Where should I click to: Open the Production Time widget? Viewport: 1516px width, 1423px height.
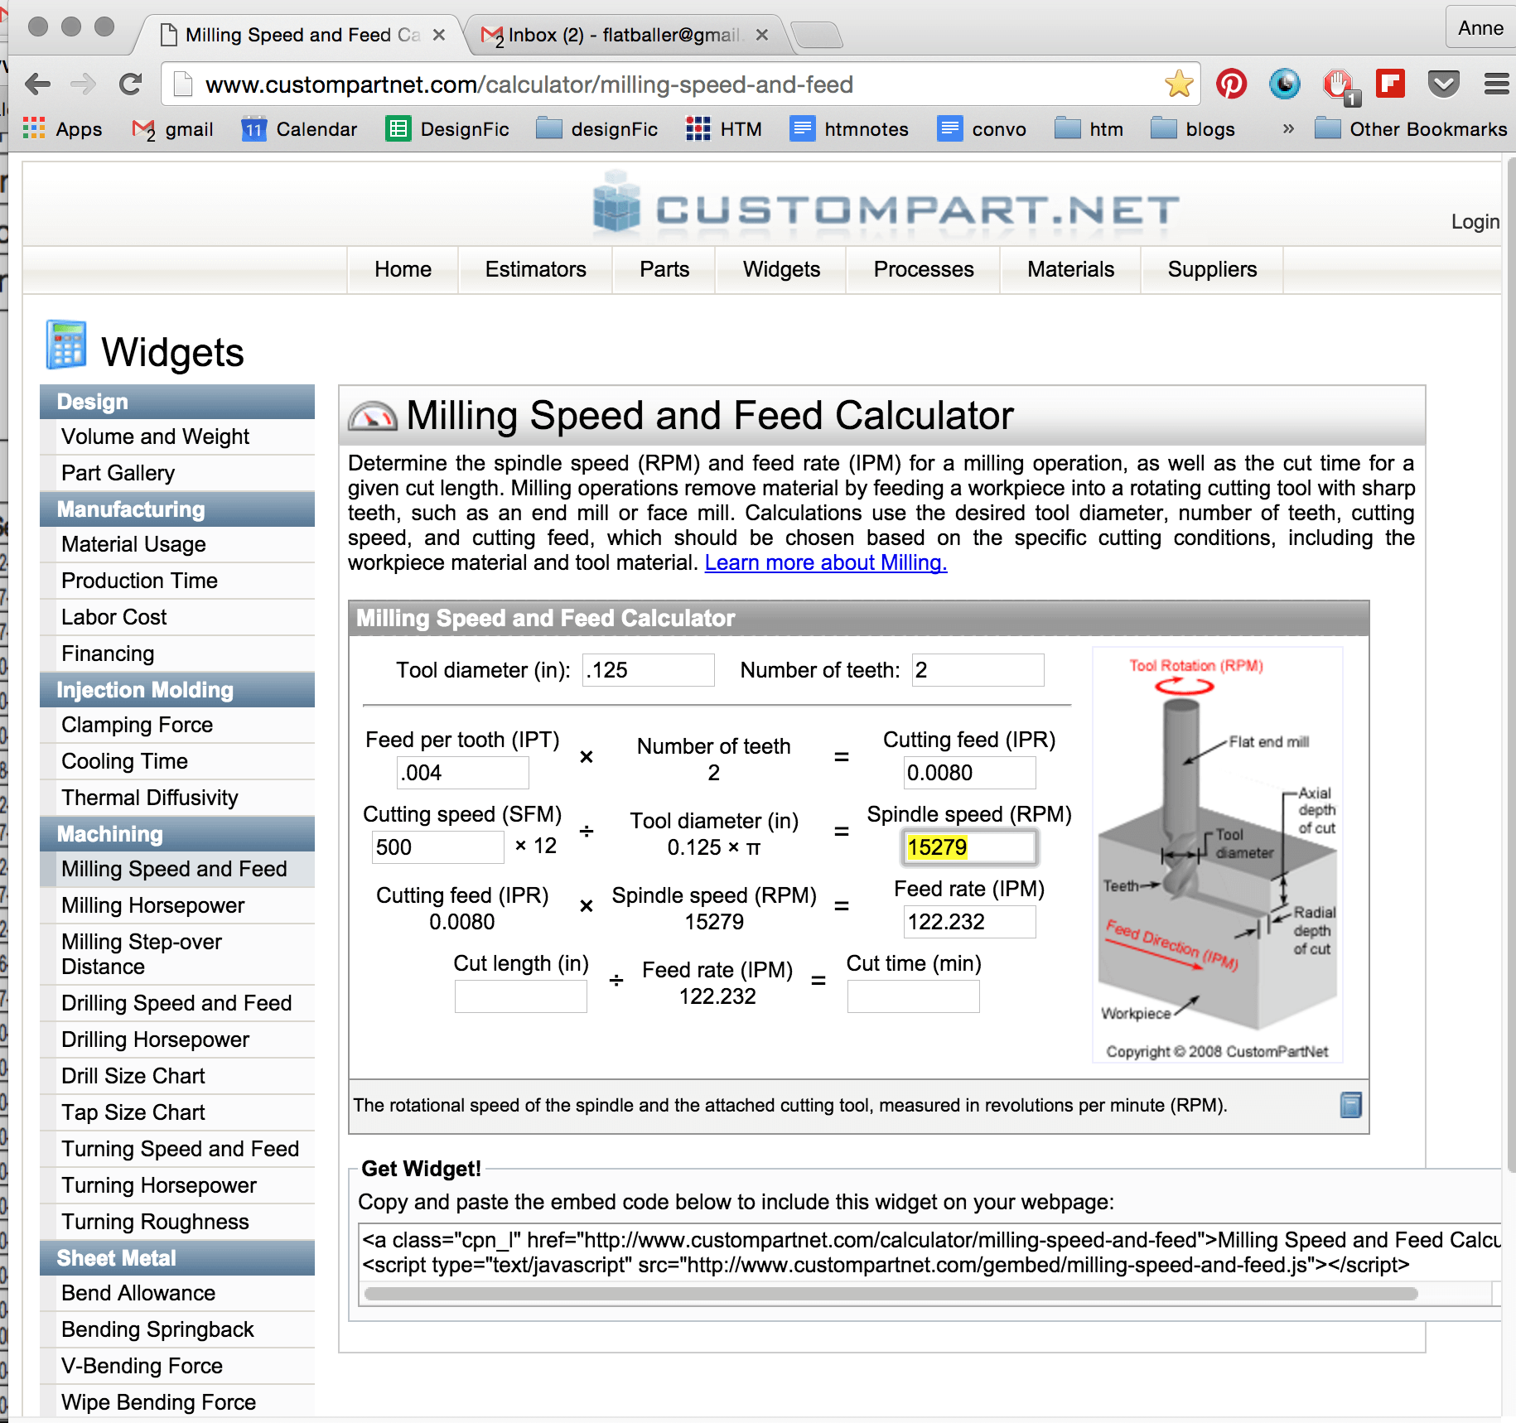pos(177,581)
